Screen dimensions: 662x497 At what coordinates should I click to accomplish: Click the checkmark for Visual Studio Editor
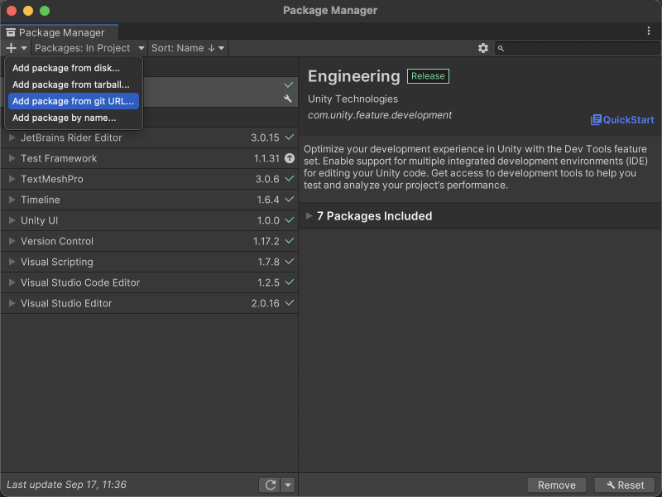[289, 302]
